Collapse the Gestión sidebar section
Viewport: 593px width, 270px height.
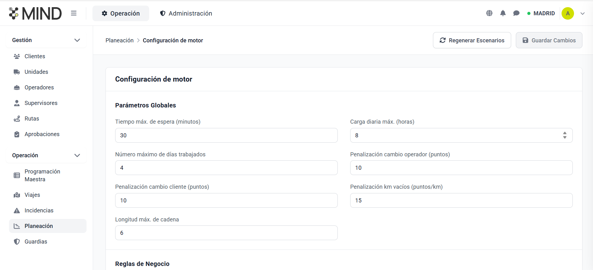coord(46,40)
